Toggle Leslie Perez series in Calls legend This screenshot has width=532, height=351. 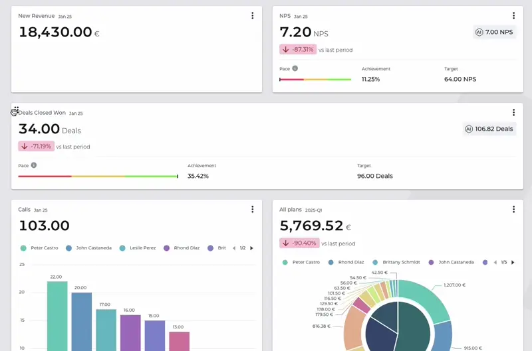pyautogui.click(x=138, y=248)
